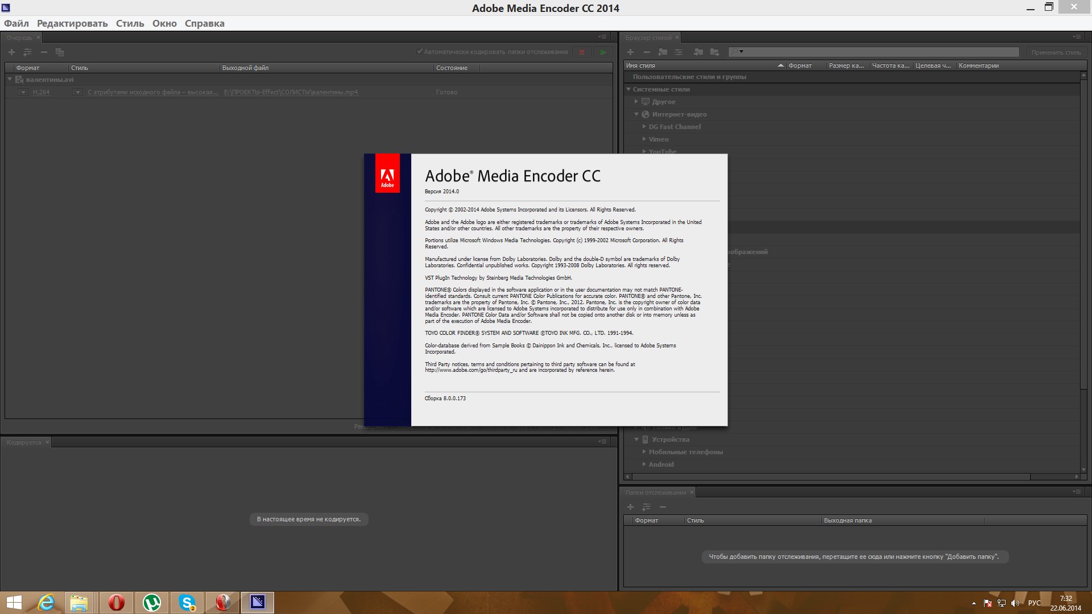
Task: Stop encoding with the red stop button
Action: [582, 52]
